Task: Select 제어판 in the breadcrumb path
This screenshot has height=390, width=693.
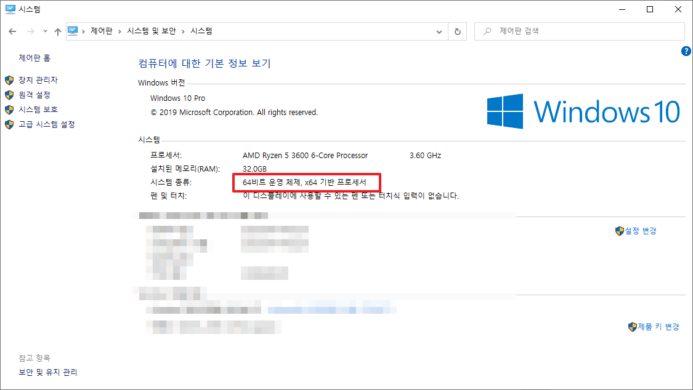Action: point(101,31)
